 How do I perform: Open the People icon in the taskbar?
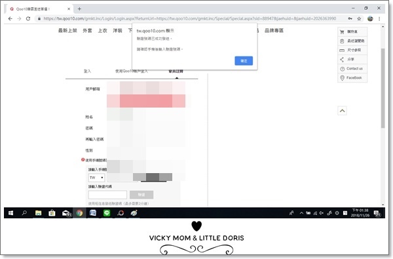(x=291, y=213)
